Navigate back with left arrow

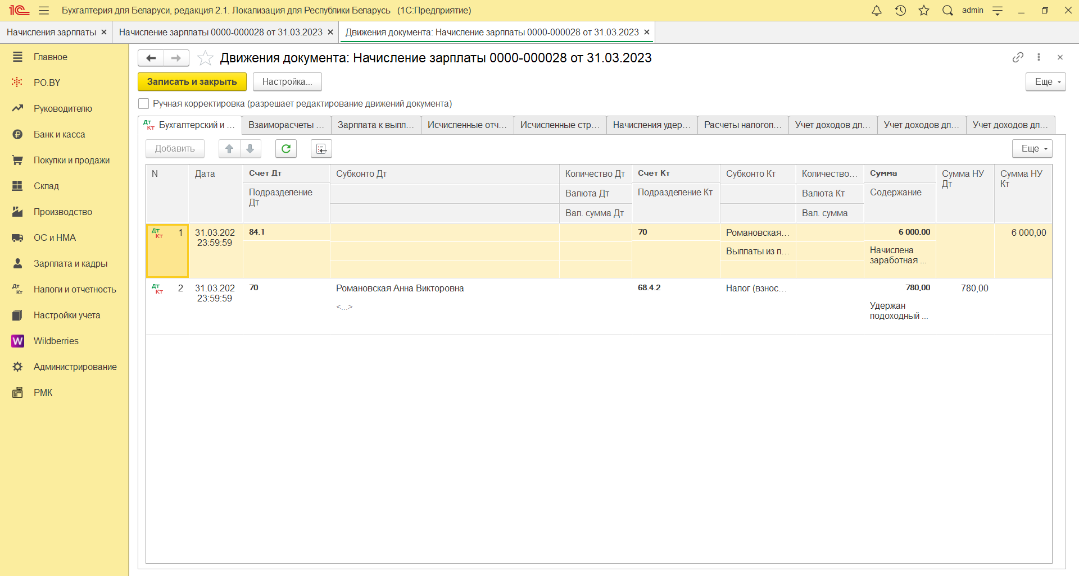[151, 58]
